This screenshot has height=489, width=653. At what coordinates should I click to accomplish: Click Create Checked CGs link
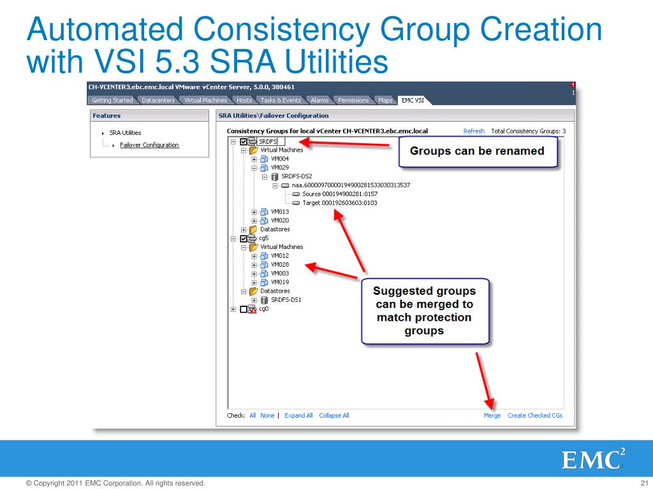tap(535, 415)
